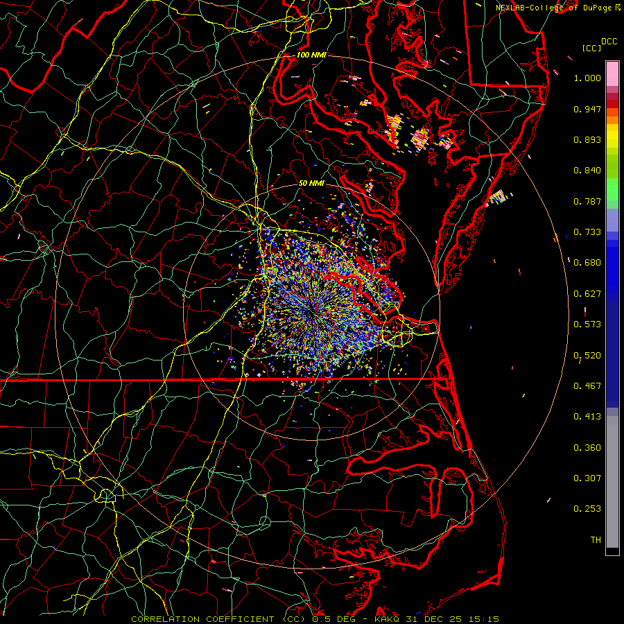The height and width of the screenshot is (624, 624).
Task: Select the 0.680 scale value
Action: (x=587, y=263)
